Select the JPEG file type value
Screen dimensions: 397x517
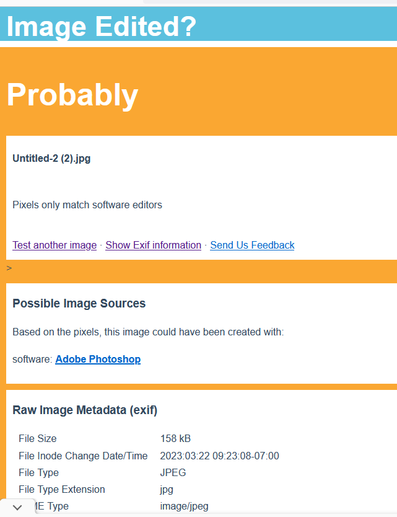click(173, 472)
